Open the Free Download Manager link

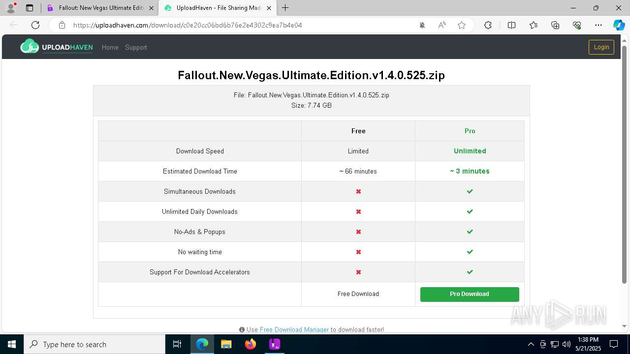[294, 329]
